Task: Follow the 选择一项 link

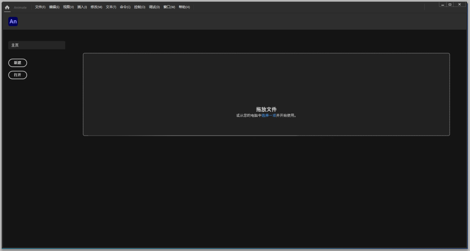Action: [269, 115]
